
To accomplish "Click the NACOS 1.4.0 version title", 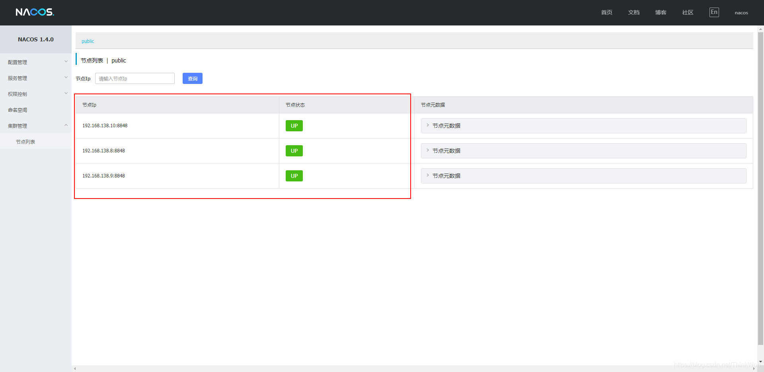I will (x=36, y=39).
